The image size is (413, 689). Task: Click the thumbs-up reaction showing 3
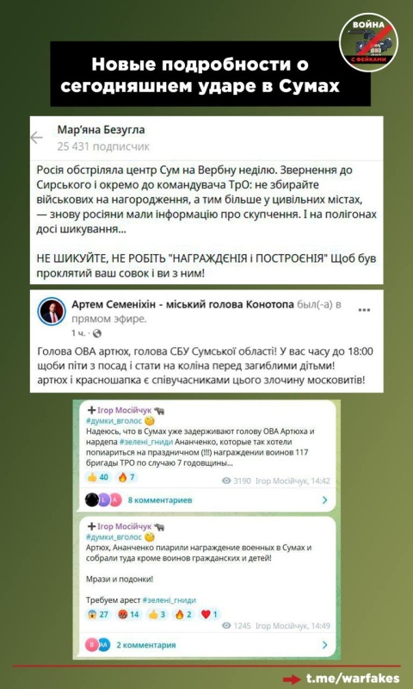pyautogui.click(x=158, y=614)
